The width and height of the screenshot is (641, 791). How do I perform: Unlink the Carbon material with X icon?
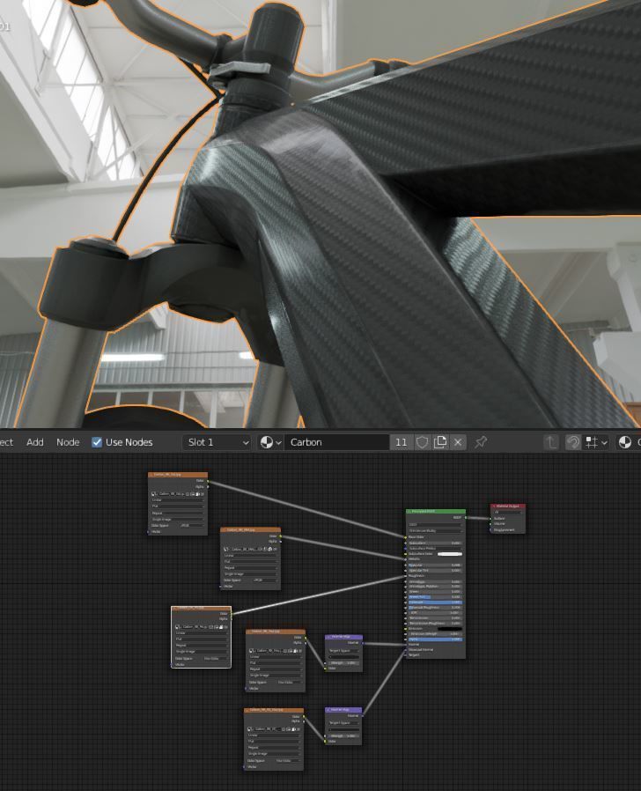click(458, 442)
